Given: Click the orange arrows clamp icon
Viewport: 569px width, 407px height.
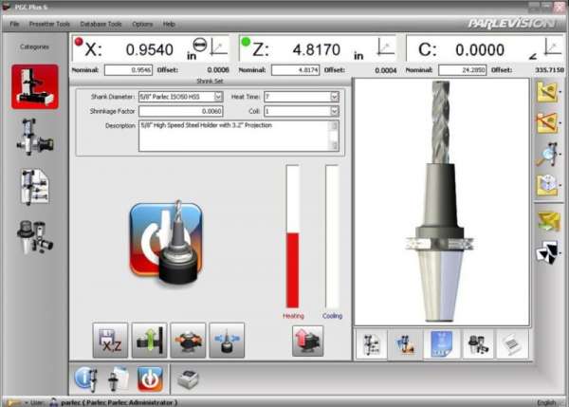Looking at the screenshot, I should 188,341.
